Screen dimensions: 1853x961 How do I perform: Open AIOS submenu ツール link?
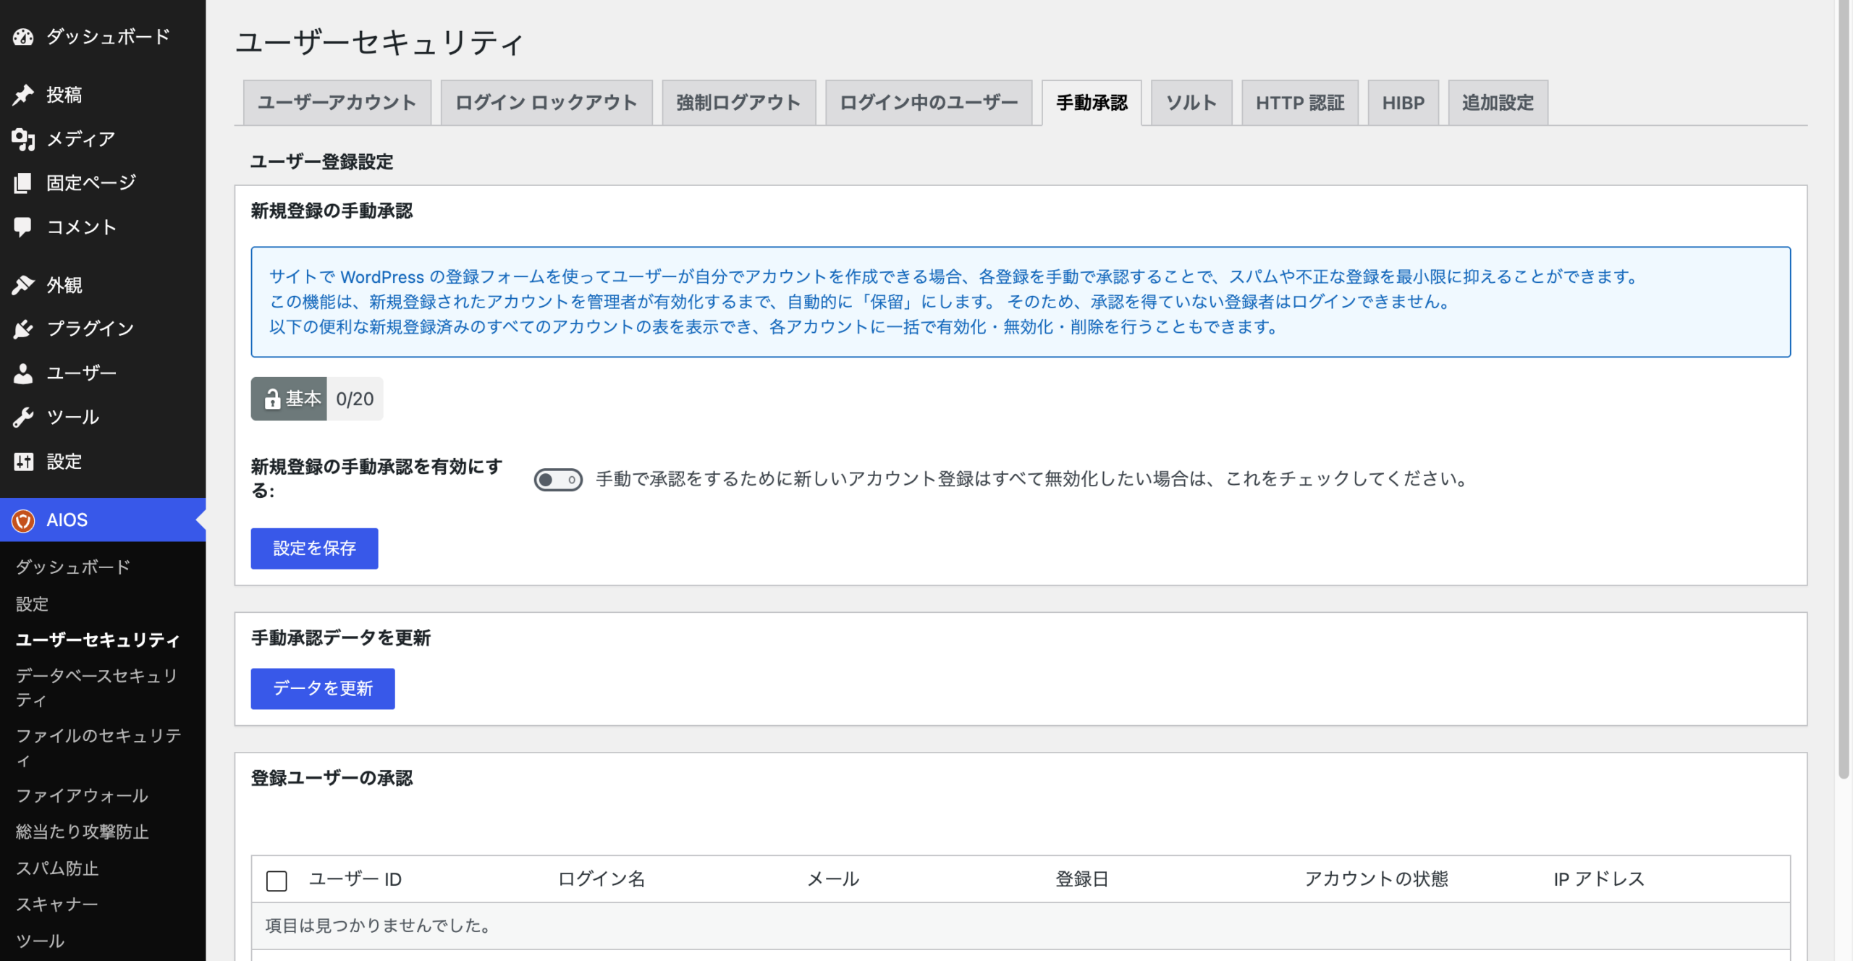pyautogui.click(x=41, y=941)
